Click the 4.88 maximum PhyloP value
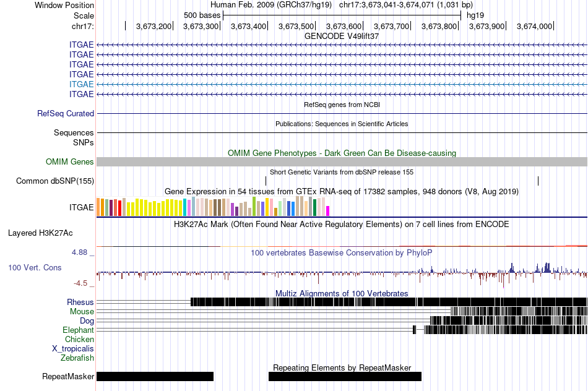Viewport: 588px width, 391px height. pyautogui.click(x=79, y=252)
